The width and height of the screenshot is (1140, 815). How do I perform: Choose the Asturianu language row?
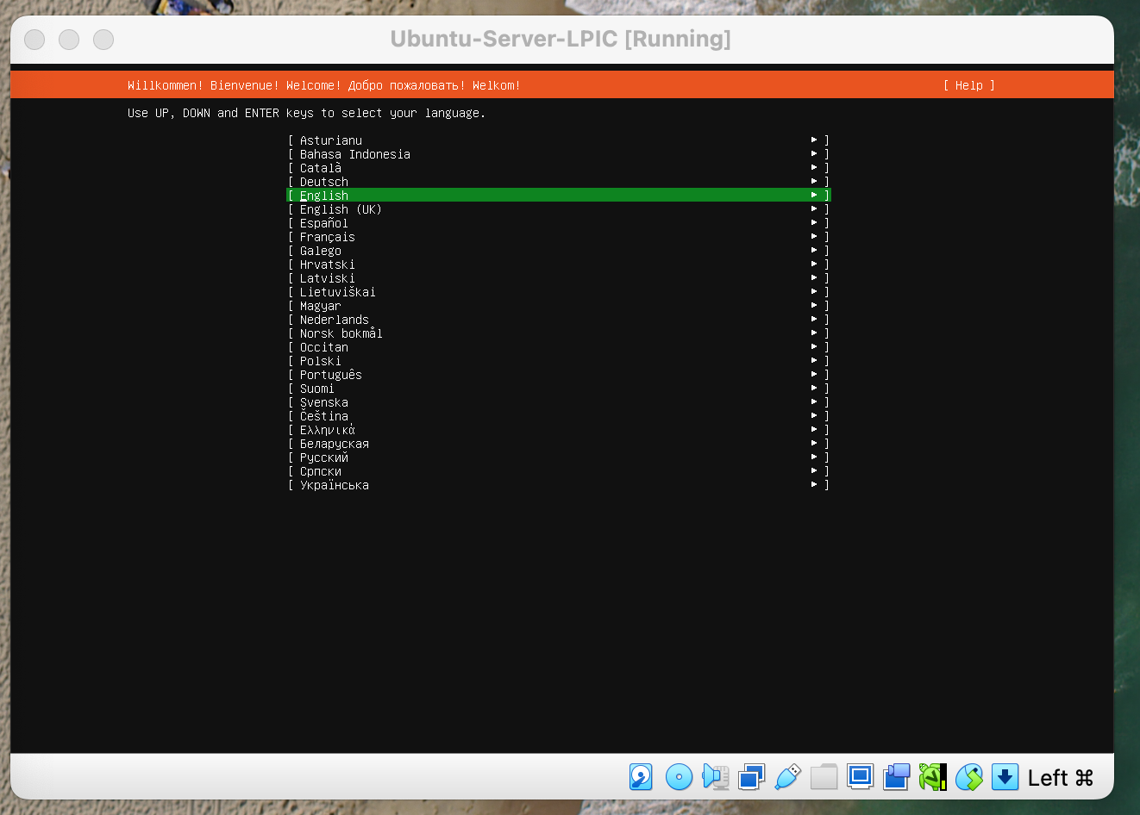pos(559,140)
